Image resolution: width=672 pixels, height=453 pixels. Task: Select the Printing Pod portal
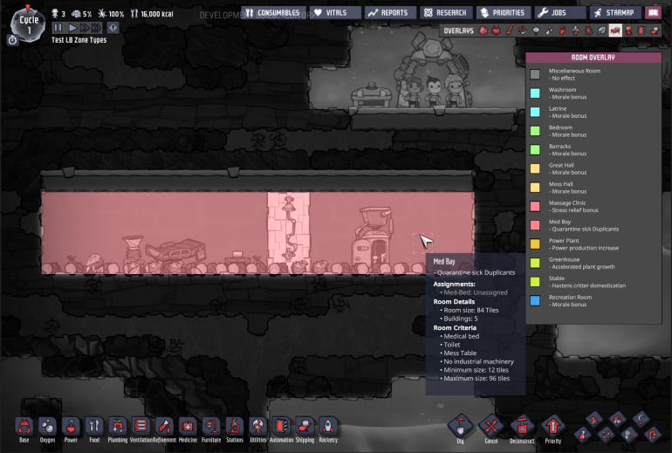point(432,71)
